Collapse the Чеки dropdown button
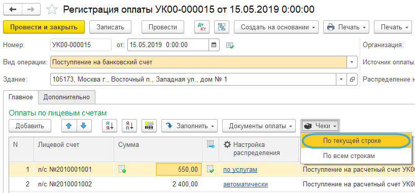 tap(320, 126)
